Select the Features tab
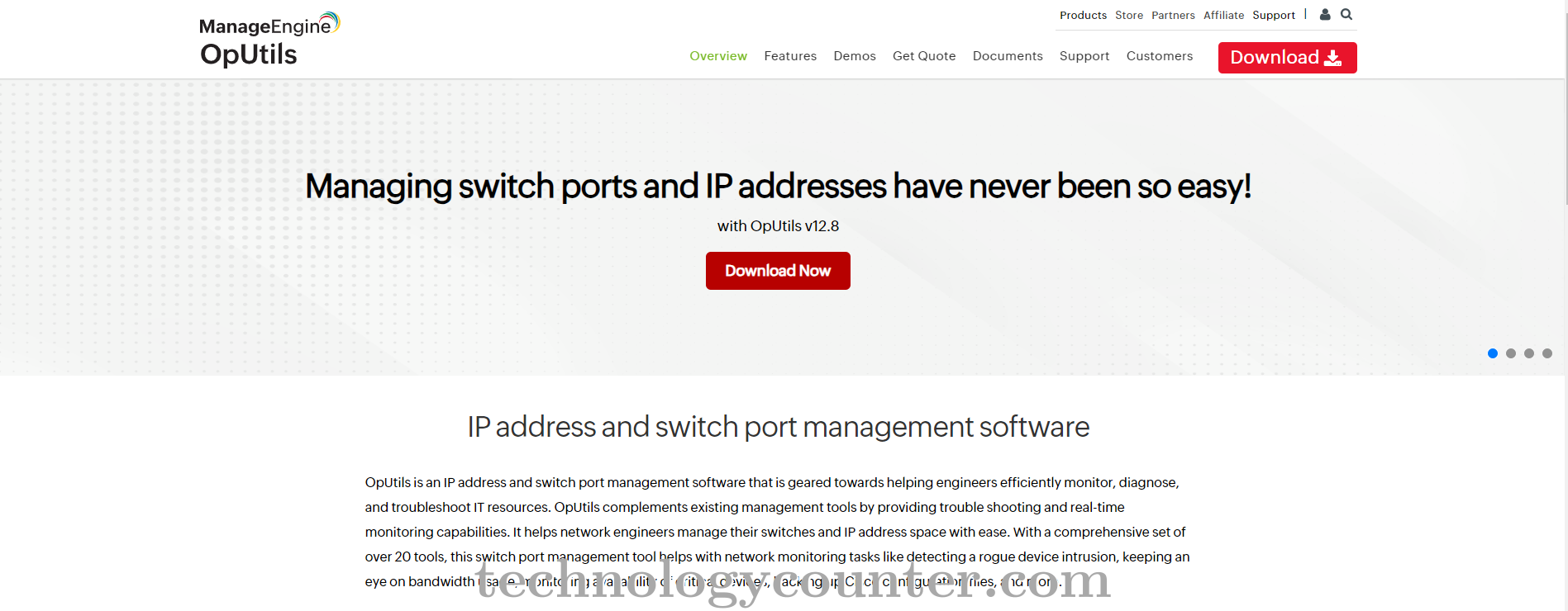1568x611 pixels. (790, 56)
